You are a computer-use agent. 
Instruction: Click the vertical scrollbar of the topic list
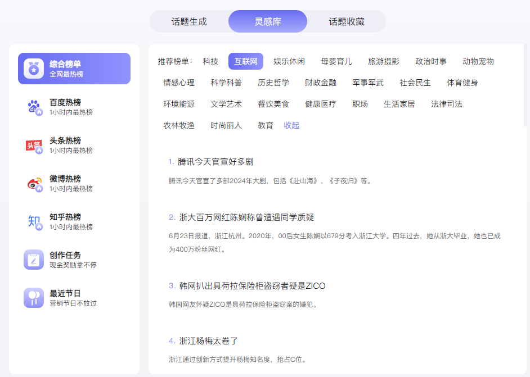click(525, 85)
